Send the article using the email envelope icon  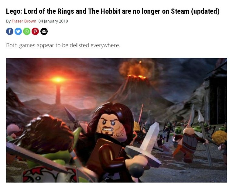44,31
